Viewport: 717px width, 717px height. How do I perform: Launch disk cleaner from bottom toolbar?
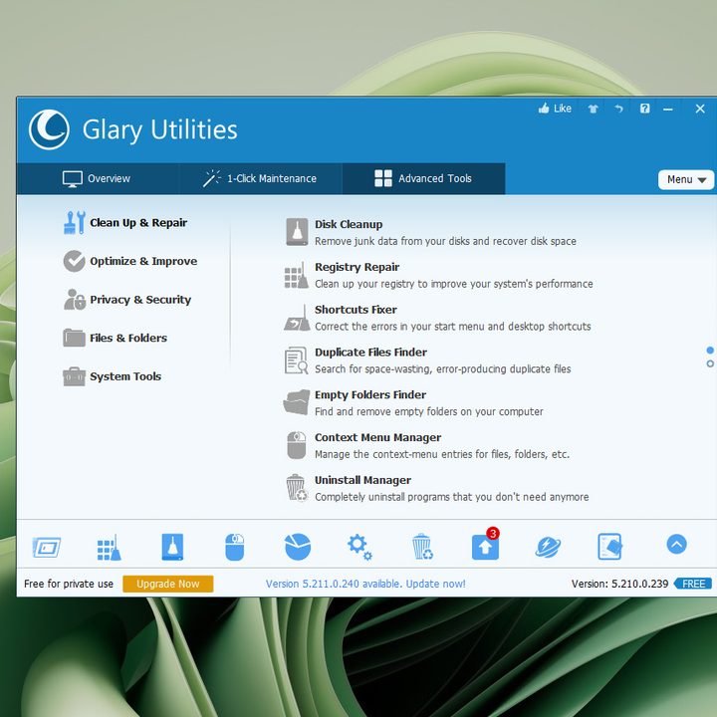pyautogui.click(x=172, y=547)
